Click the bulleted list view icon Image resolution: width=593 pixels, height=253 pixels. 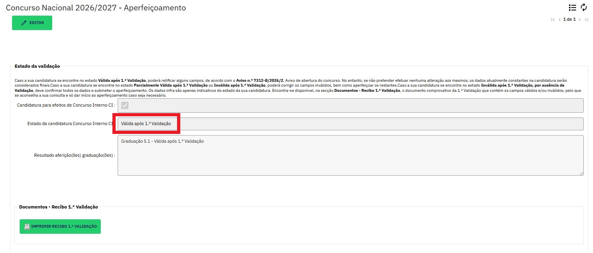click(573, 8)
